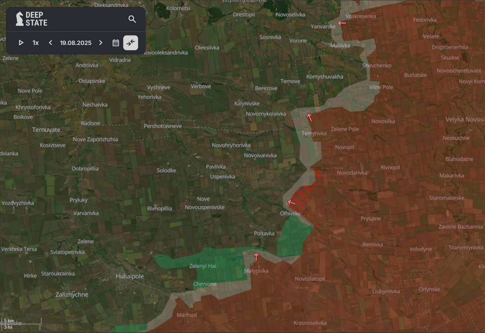Select the Ternuvate label
The height and width of the screenshot is (333, 485).
point(46,130)
